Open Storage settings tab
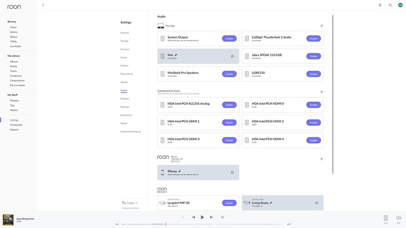This screenshot has width=406, height=228. 124,41
